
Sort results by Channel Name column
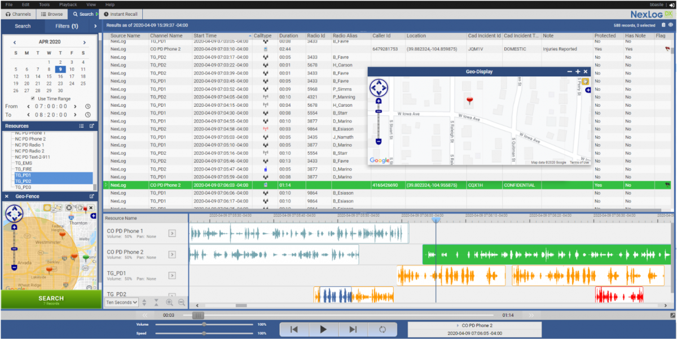tap(166, 36)
